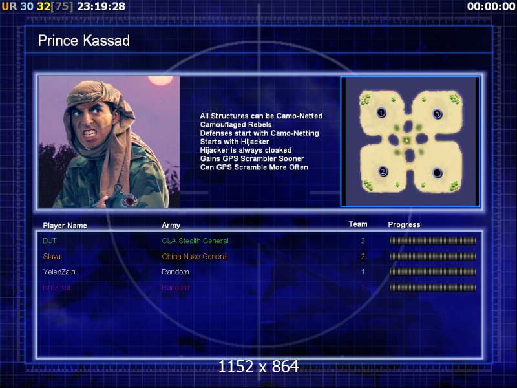The image size is (517, 388).
Task: Select start position marker 1 on minimap
Action: tap(381, 113)
